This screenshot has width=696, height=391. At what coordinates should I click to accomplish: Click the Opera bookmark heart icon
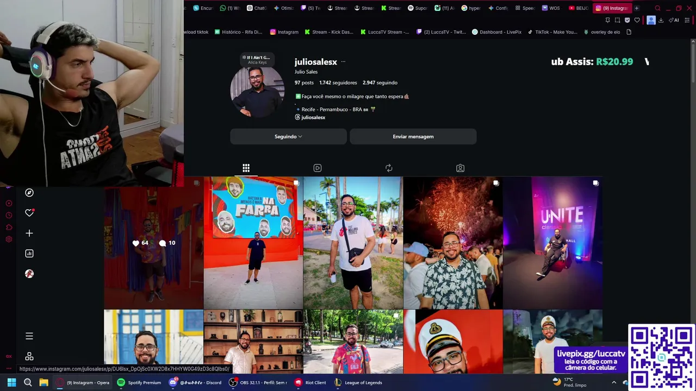tap(637, 20)
